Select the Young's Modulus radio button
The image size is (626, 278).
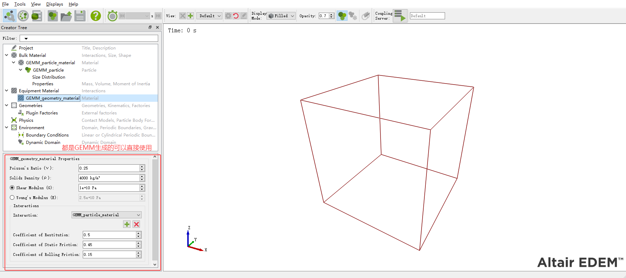12,198
